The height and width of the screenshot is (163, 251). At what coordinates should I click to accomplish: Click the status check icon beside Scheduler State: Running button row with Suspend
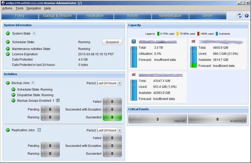8,42
